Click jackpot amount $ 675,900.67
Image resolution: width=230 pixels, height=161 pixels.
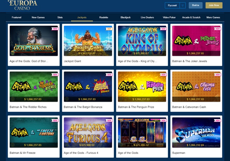(x=141, y=53)
